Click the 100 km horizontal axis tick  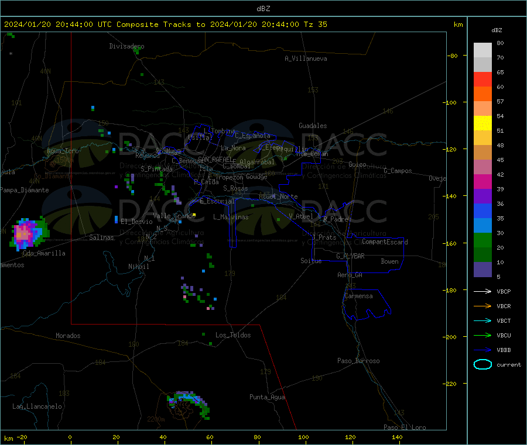point(303,437)
